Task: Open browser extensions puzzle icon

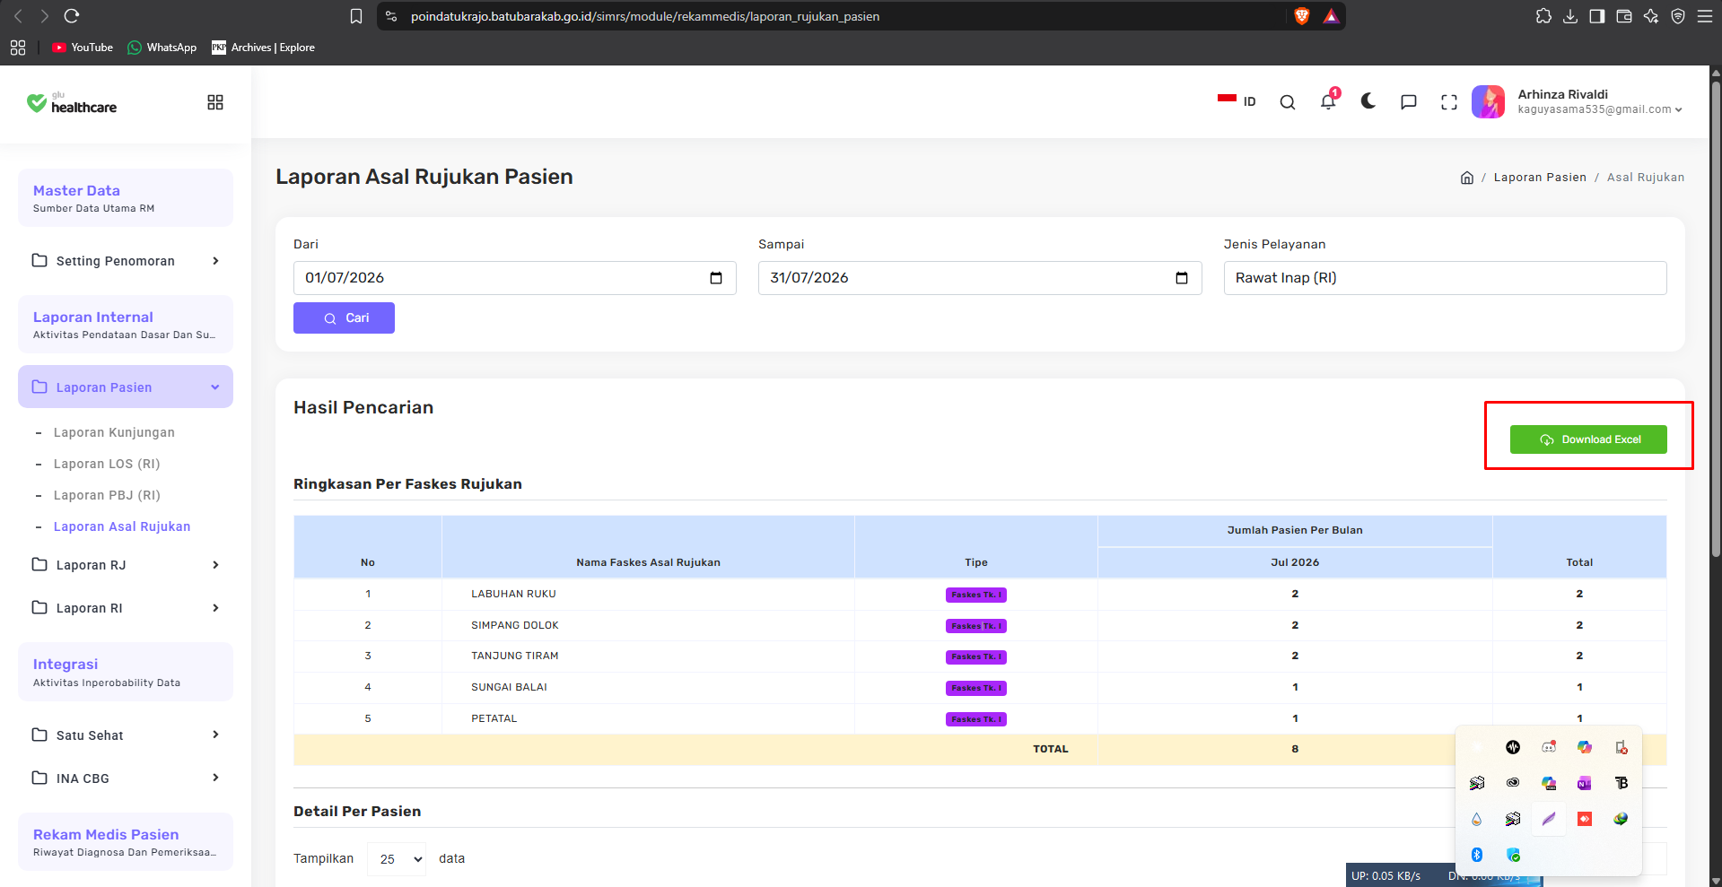Action: [x=1543, y=16]
